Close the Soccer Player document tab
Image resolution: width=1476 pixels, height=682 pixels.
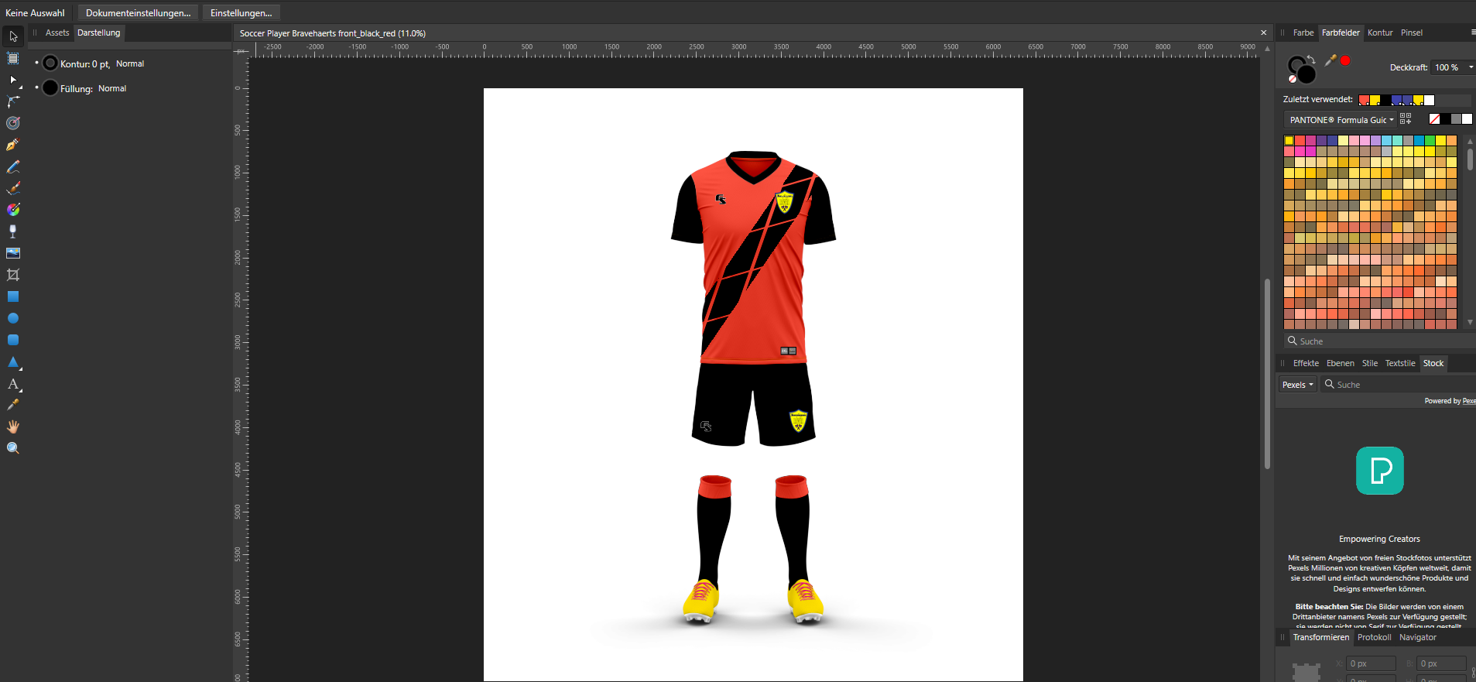click(x=1263, y=33)
